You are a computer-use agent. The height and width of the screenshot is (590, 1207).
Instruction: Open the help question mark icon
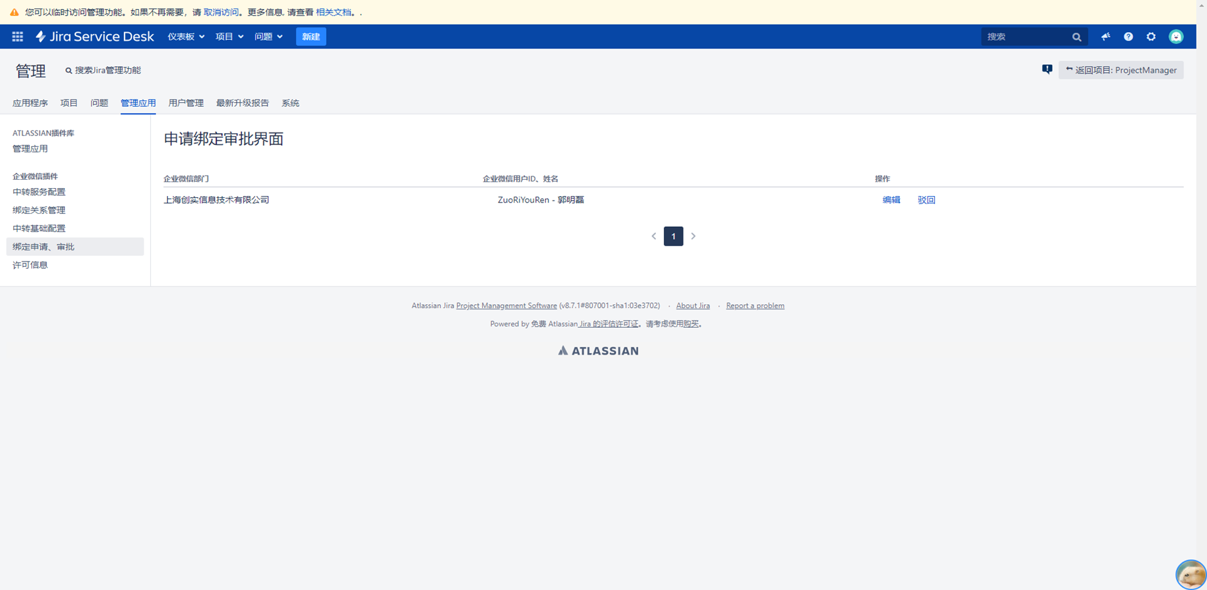1128,37
